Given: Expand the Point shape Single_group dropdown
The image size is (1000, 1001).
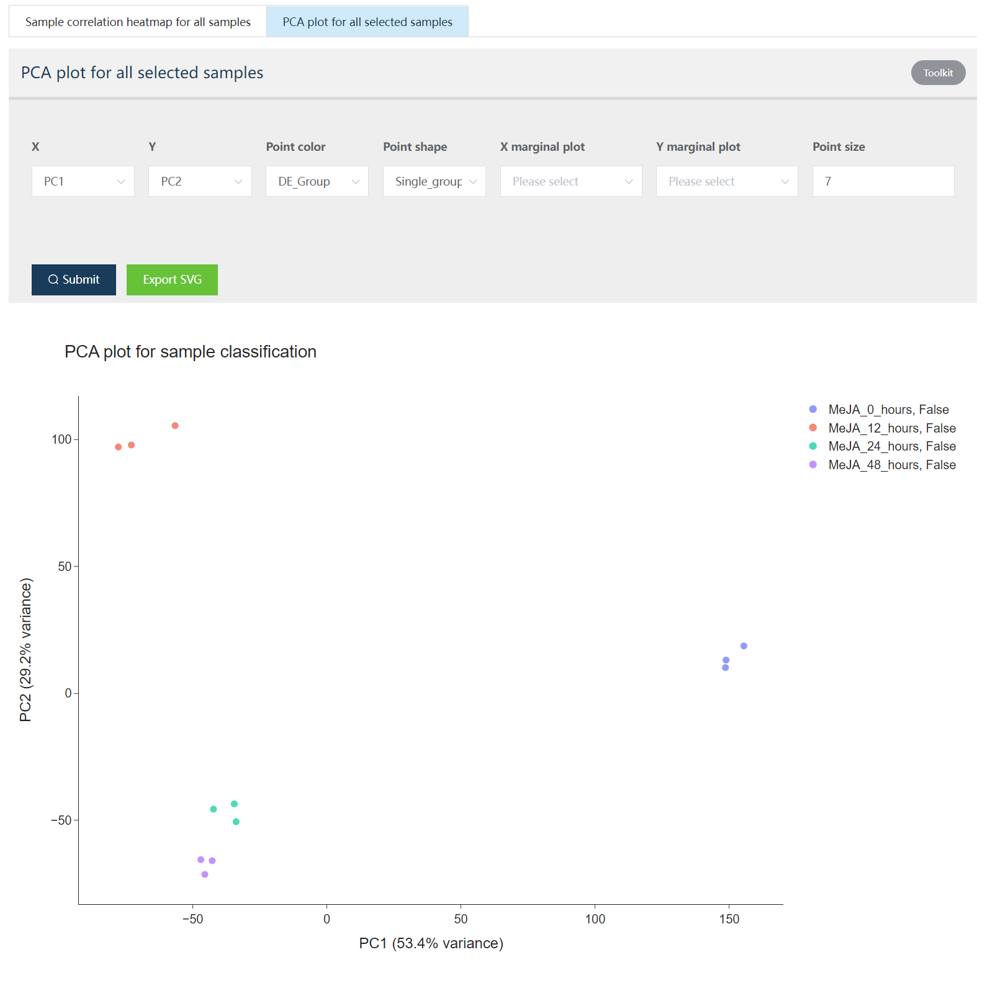Looking at the screenshot, I should [x=435, y=181].
